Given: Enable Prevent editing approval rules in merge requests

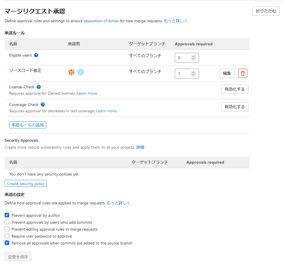Looking at the screenshot, I should tap(7, 229).
